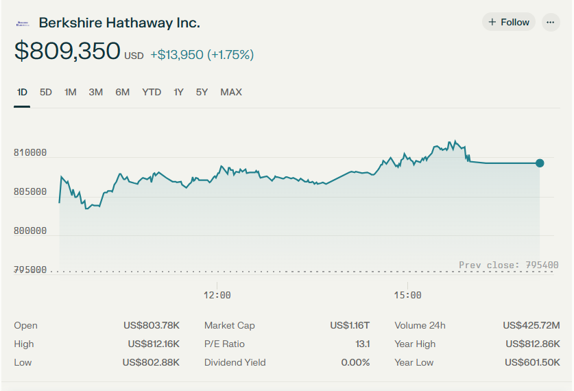574x391 pixels.
Task: Click the P/E Ratio label
Action: [224, 344]
